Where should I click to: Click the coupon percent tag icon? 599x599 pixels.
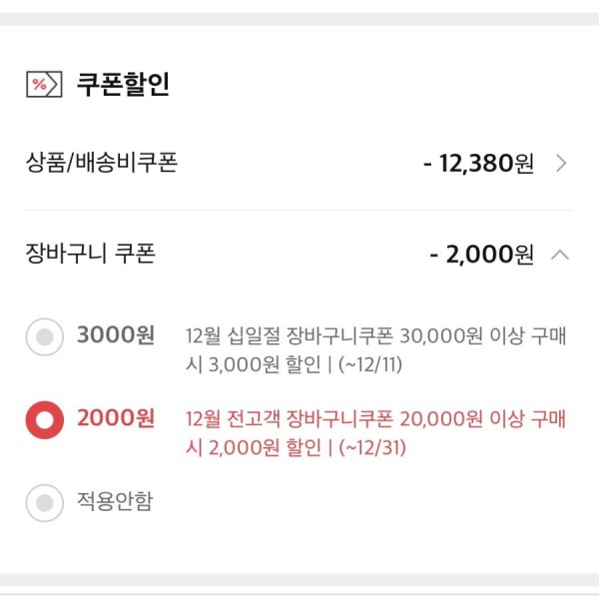[44, 84]
